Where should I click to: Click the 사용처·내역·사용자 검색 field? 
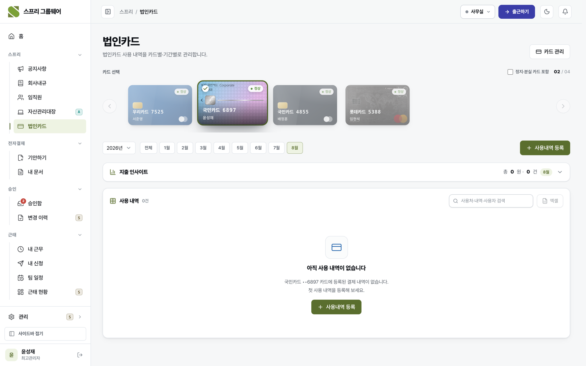pyautogui.click(x=491, y=201)
